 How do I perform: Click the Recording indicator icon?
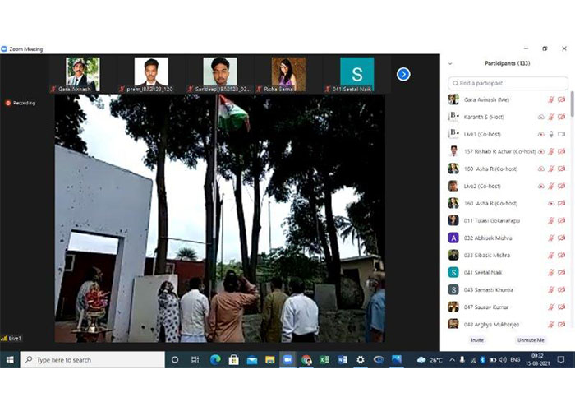8,103
